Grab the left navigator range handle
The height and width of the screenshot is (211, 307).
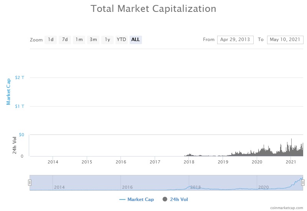coord(30,183)
